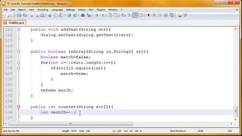Screen dimensions: 242x136
Task: Click Run a Macro Multiple Times icon
Action: click(166, 15)
